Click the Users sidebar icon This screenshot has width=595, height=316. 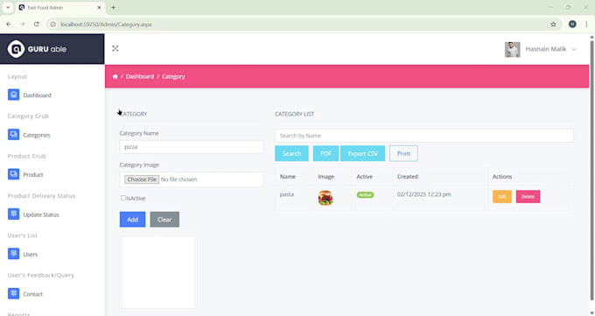(x=14, y=254)
